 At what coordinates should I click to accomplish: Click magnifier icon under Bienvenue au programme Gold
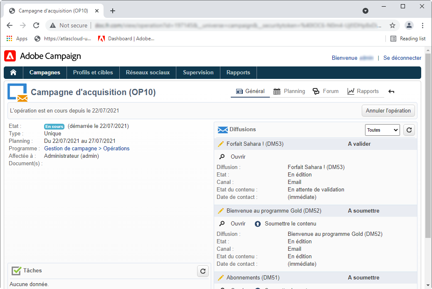[x=222, y=223]
